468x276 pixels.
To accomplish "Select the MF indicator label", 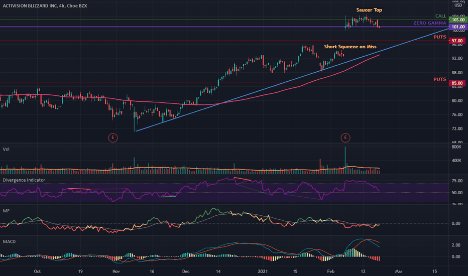I will pyautogui.click(x=6, y=211).
